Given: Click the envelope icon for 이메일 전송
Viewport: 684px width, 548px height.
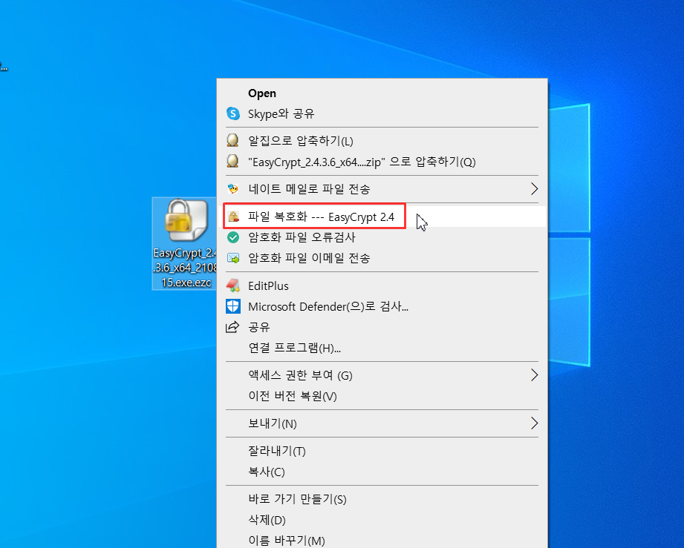Looking at the screenshot, I should [x=233, y=258].
